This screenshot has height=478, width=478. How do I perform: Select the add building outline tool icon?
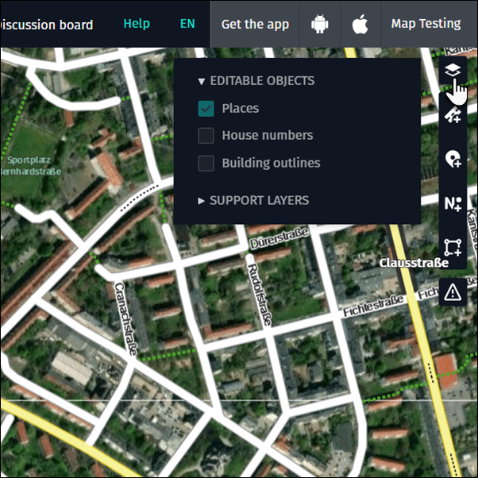pos(453,247)
